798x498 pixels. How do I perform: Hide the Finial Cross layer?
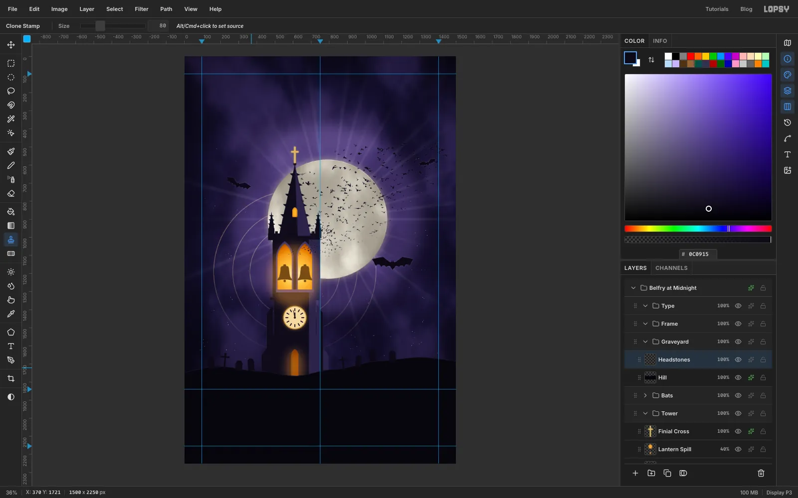pos(738,431)
